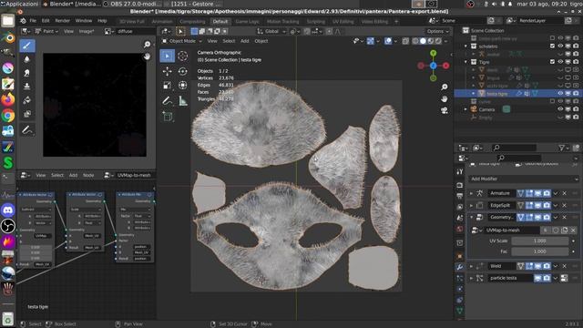Open the Global transform orientation dropdown
This screenshot has width=583, height=328.
[x=271, y=31]
